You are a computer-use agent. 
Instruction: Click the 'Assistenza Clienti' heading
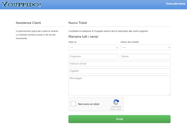pyautogui.click(x=29, y=23)
